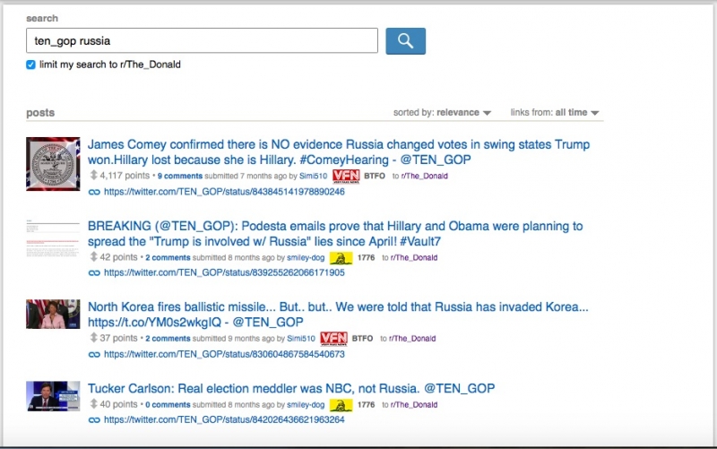Click the chain link icon under the North Korea post

pyautogui.click(x=94, y=354)
